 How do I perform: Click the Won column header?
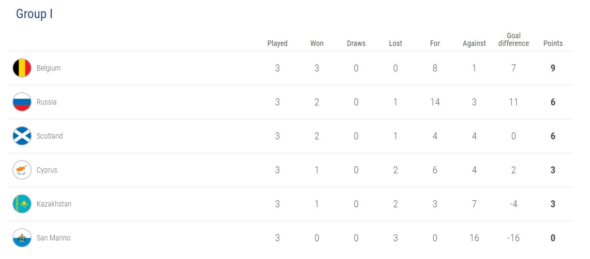pos(317,44)
